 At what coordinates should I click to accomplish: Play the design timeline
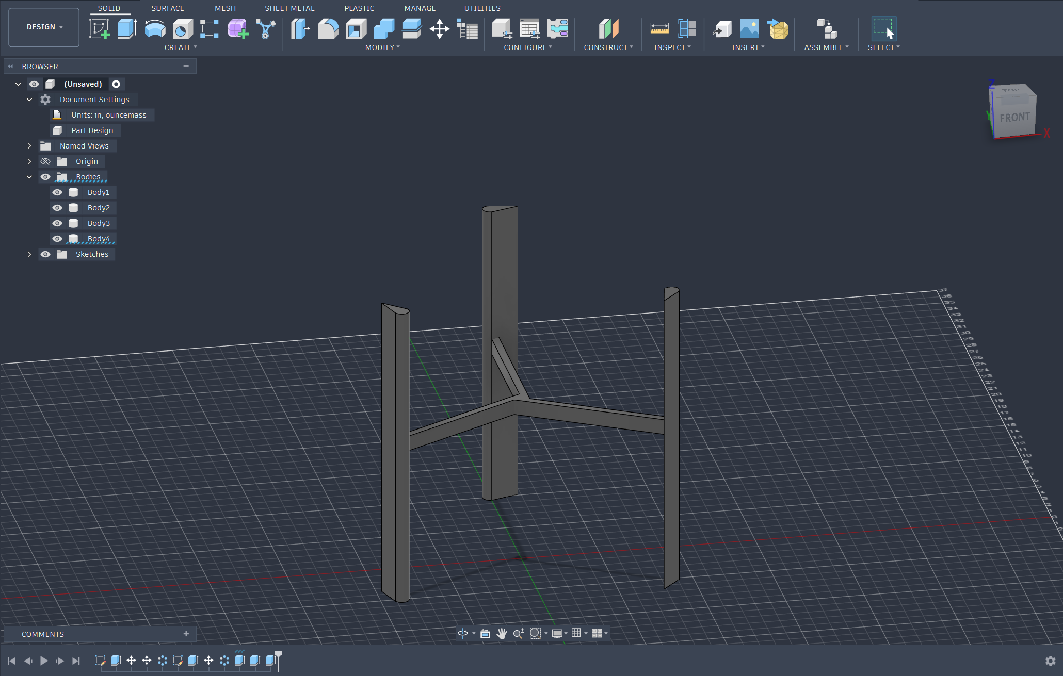[44, 661]
